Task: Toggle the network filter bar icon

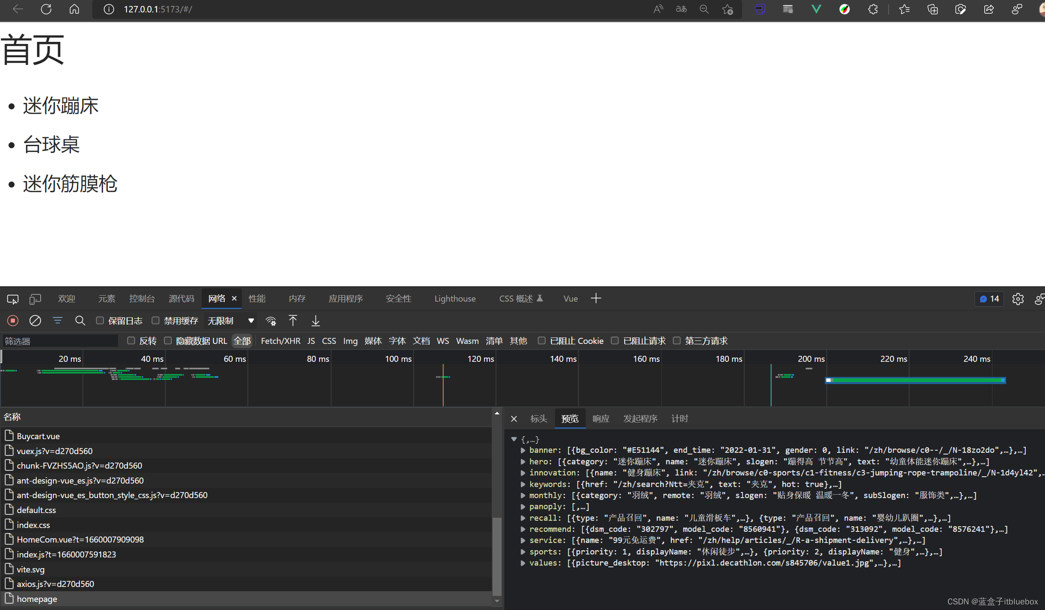Action: [57, 320]
